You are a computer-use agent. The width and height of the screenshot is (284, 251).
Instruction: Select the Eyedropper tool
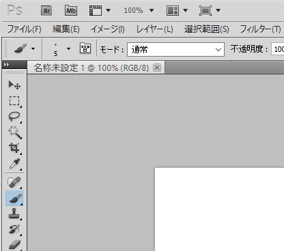tap(14, 164)
